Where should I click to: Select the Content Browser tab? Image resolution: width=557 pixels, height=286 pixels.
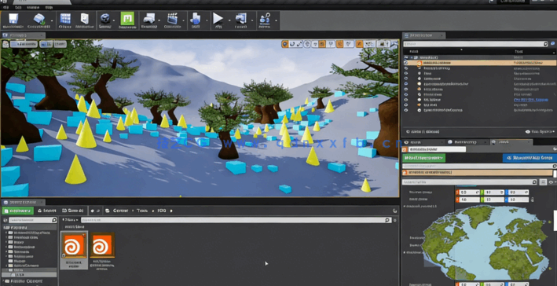coord(23,202)
